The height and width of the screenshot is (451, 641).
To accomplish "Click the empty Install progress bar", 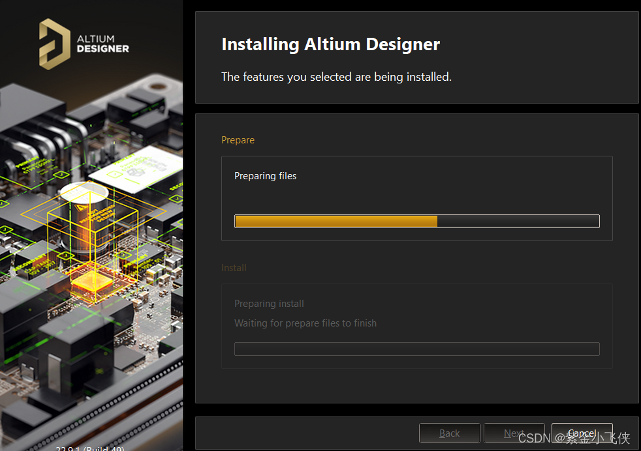I will pyautogui.click(x=416, y=349).
